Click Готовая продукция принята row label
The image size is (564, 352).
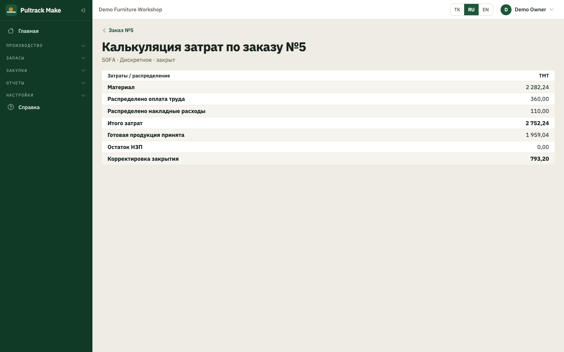click(146, 135)
